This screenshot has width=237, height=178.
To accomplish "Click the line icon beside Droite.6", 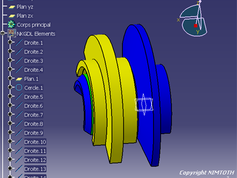I will coord(19,105).
